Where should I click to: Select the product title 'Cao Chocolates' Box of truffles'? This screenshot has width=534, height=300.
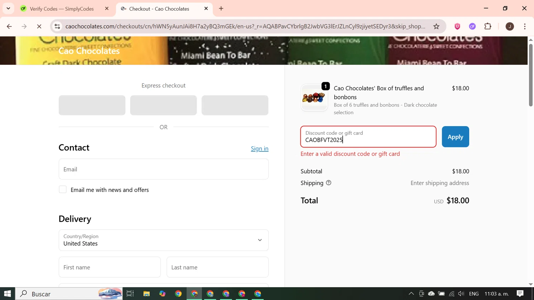tap(379, 92)
